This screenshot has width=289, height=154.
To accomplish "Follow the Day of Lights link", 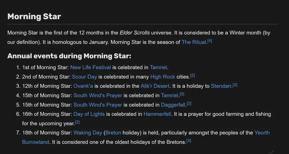I will coord(89,114).
